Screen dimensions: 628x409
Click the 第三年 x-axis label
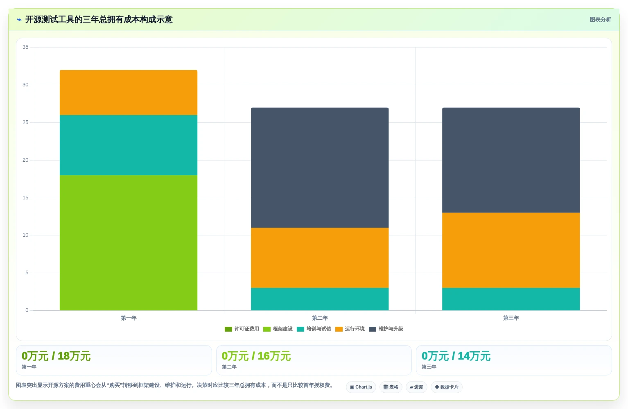(x=511, y=318)
